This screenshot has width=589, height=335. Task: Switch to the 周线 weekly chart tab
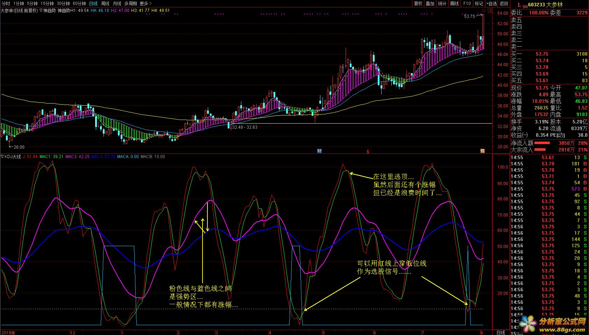(x=105, y=3)
